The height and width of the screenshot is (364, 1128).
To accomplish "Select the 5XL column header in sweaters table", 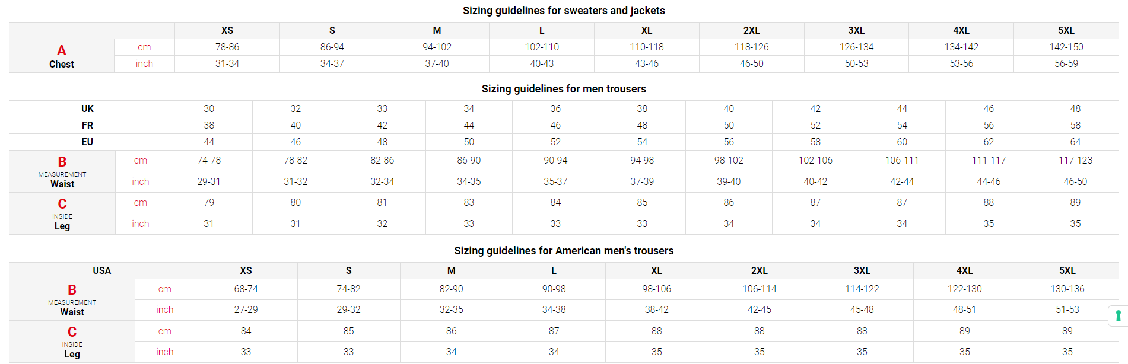I will tap(1066, 31).
